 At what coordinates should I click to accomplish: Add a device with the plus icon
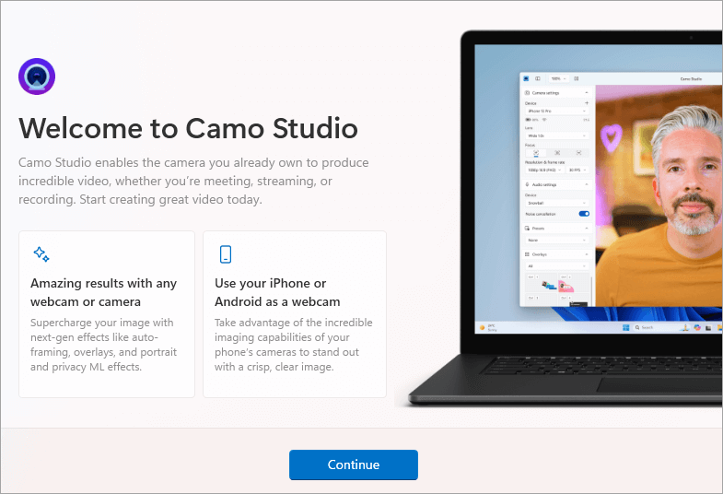(x=587, y=103)
